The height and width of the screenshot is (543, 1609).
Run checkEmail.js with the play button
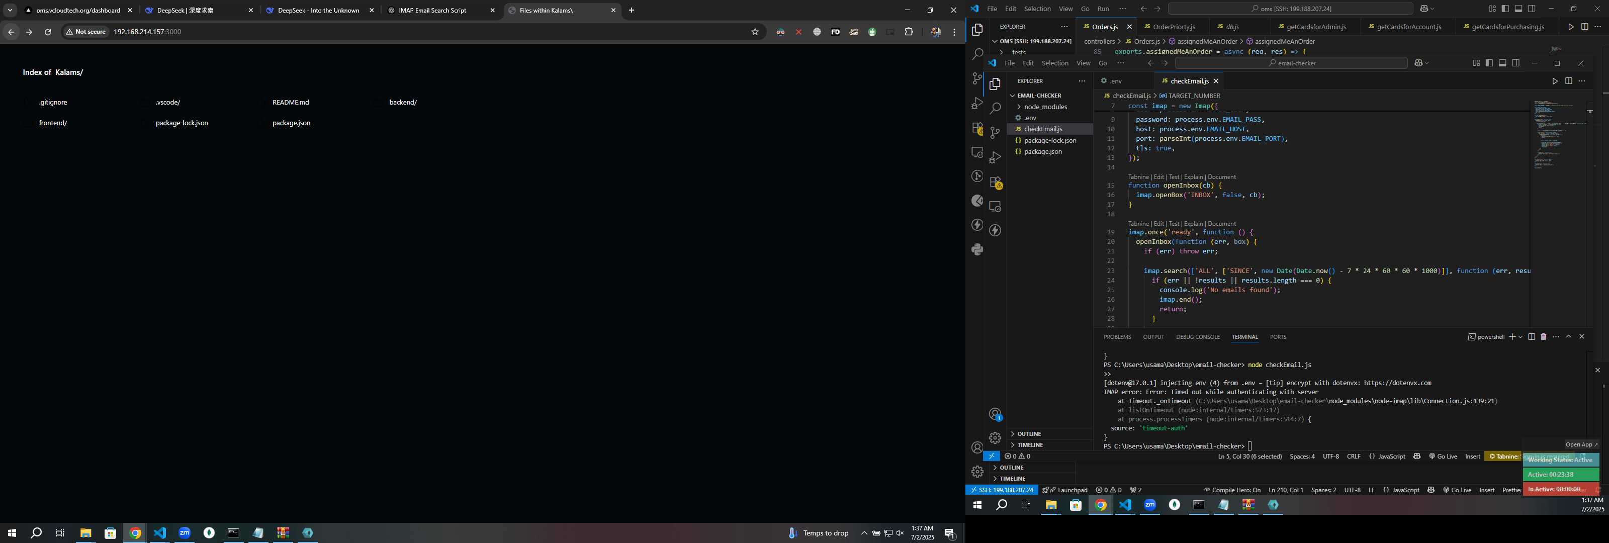pyautogui.click(x=1555, y=81)
